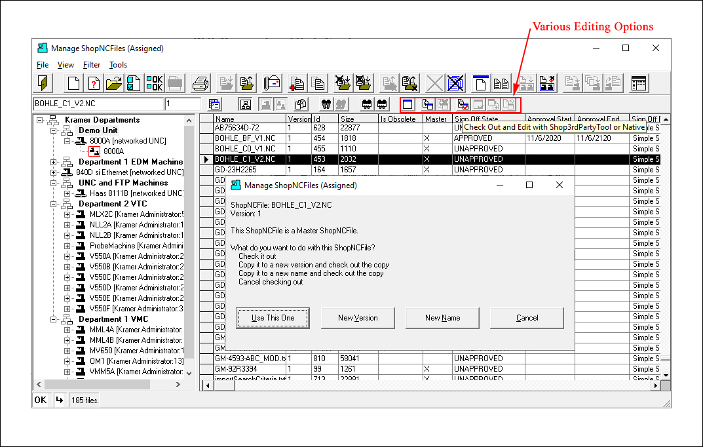Image resolution: width=703 pixels, height=447 pixels.
Task: Click the document with red checkmark edit icon
Action: 463,104
